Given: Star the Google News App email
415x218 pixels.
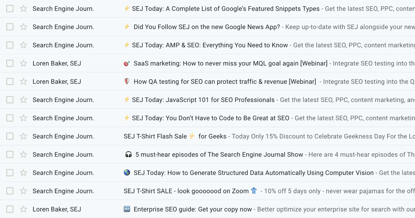Looking at the screenshot, I should 23,27.
